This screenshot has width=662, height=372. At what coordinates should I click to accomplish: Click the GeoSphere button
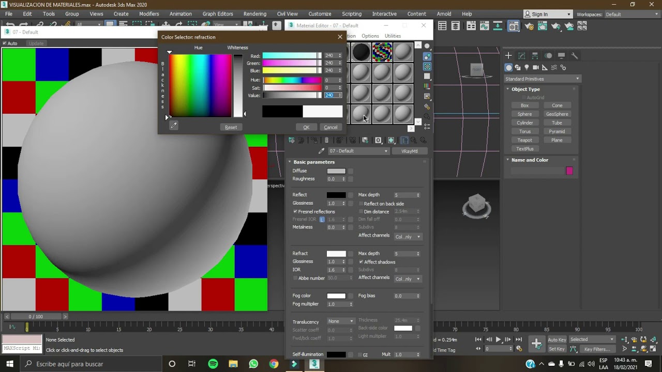pos(557,114)
